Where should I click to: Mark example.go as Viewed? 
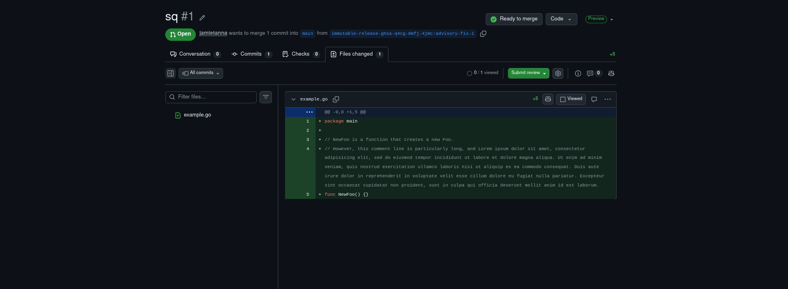coord(571,99)
